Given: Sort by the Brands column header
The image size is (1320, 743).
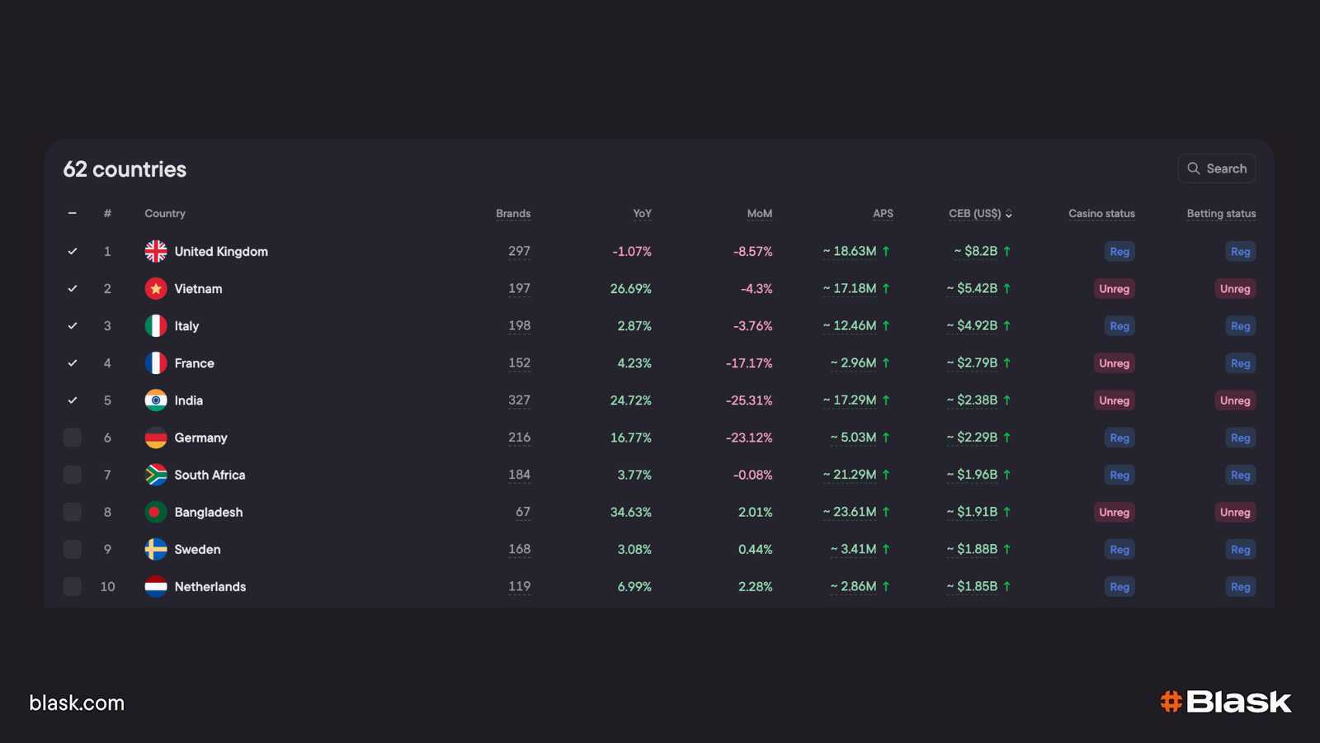Looking at the screenshot, I should (512, 213).
